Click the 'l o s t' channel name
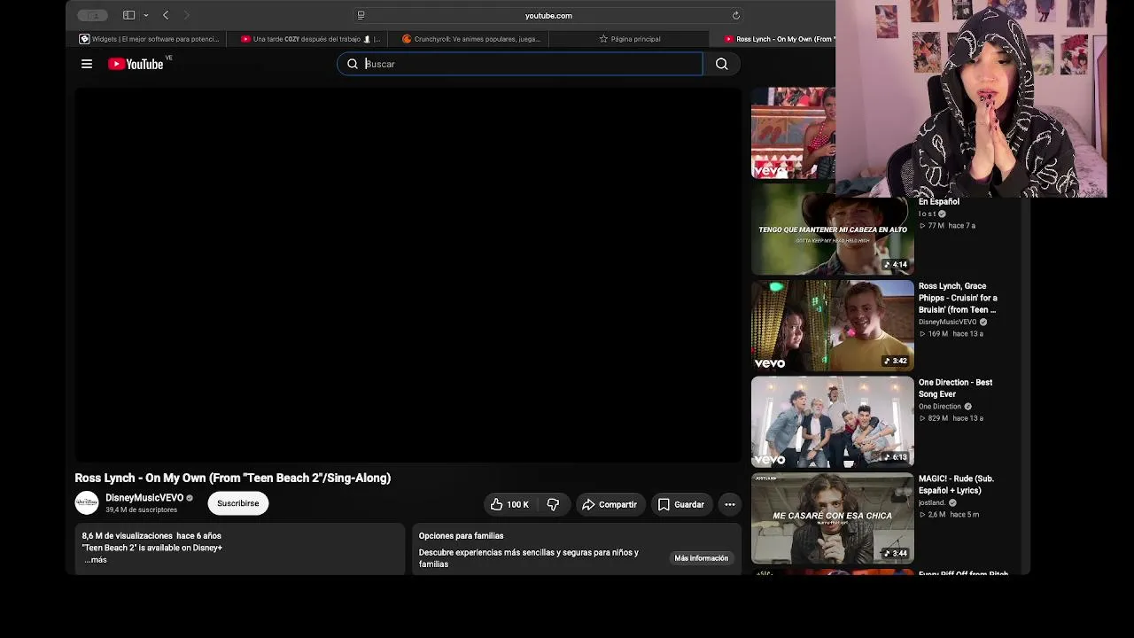 tap(927, 214)
